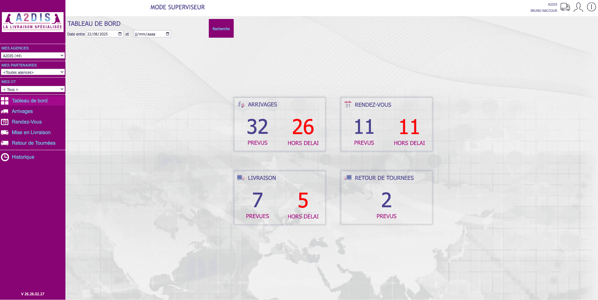Open the A2DIS logo
The image size is (598, 300).
(x=33, y=22)
